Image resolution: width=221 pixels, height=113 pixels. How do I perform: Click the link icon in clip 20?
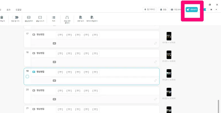tap(156, 99)
